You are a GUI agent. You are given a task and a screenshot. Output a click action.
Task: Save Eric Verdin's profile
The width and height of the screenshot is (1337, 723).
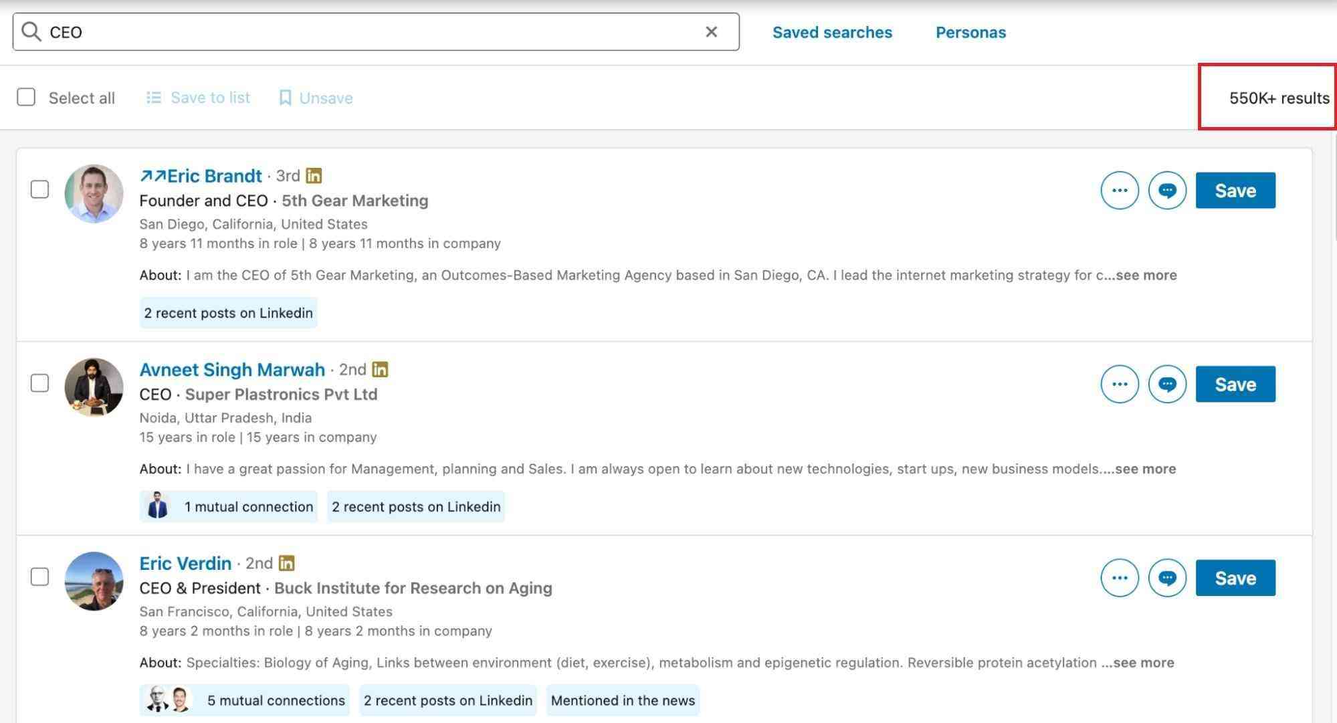tap(1235, 577)
